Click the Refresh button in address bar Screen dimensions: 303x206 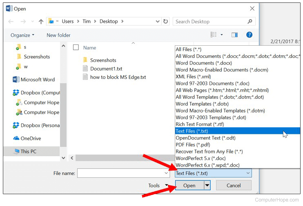[x=165, y=21]
